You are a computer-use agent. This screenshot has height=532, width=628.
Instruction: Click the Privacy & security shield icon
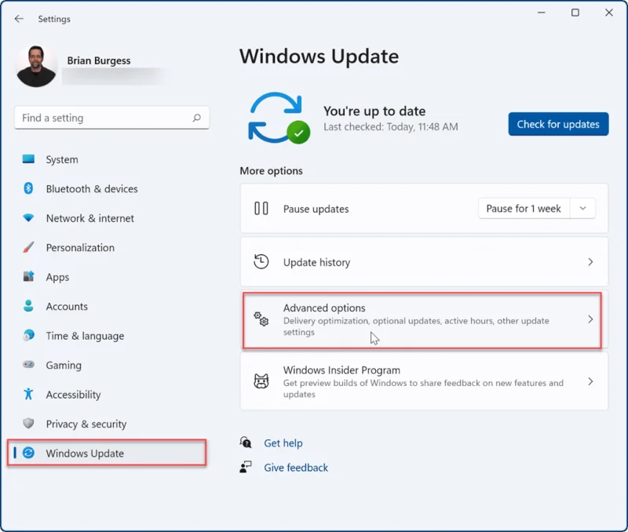pyautogui.click(x=28, y=423)
